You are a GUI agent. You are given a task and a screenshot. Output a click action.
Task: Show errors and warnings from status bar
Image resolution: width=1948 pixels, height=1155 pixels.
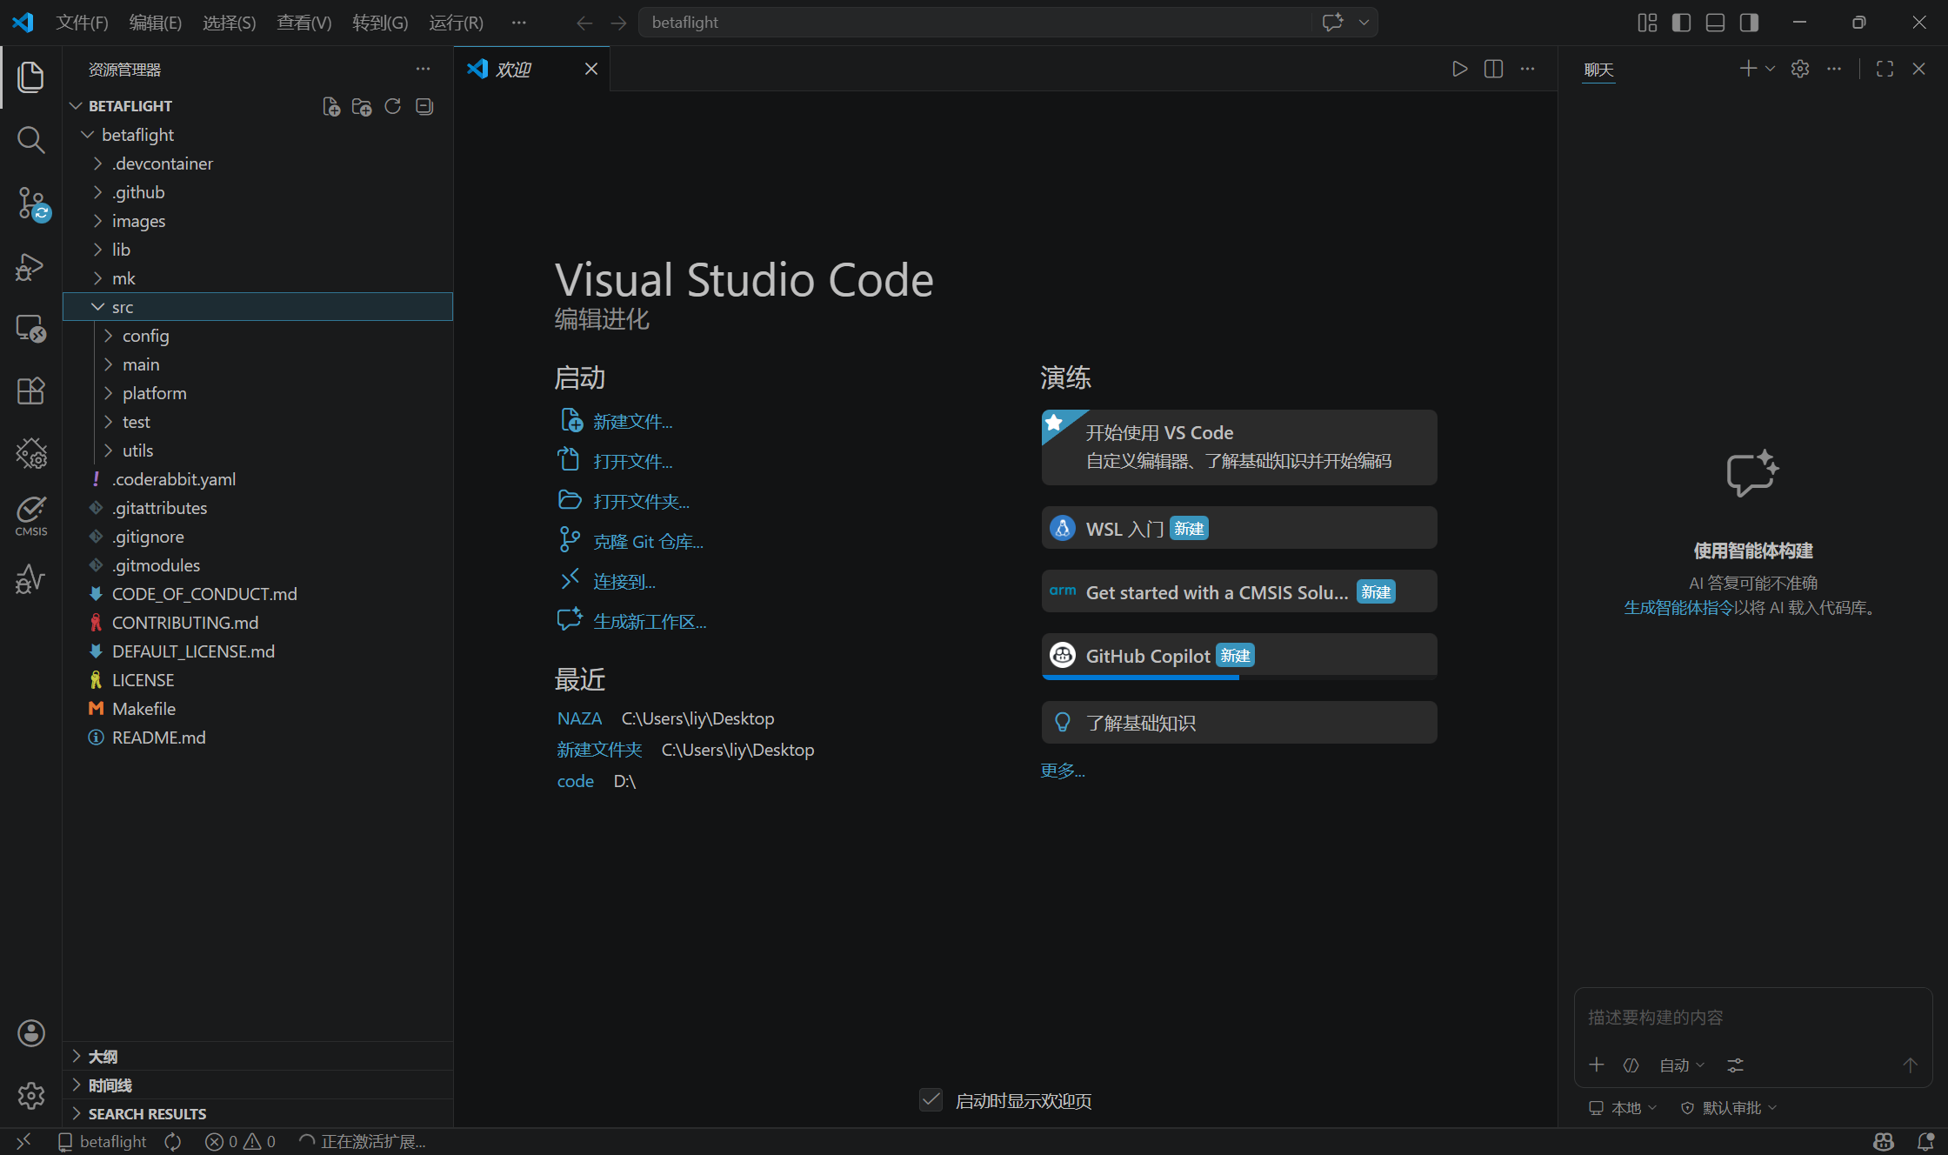click(x=241, y=1141)
